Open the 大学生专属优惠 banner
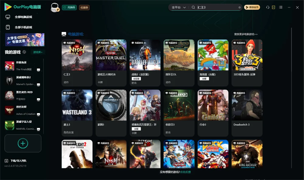The width and height of the screenshot is (304, 180). tap(25, 40)
